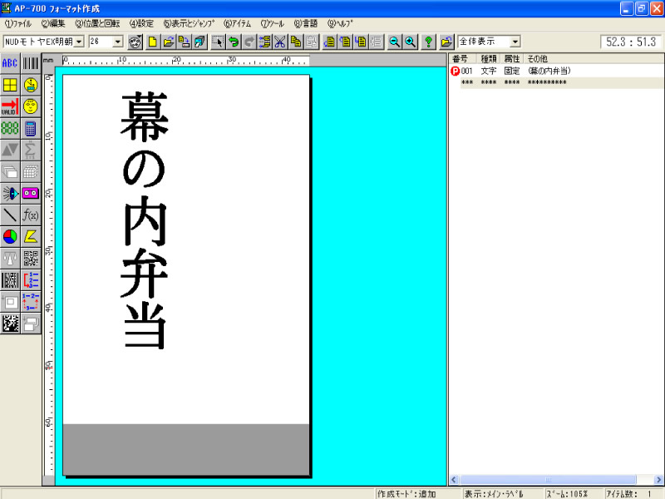The image size is (665, 499).
Task: Click the その他 column header
Action: coord(538,59)
